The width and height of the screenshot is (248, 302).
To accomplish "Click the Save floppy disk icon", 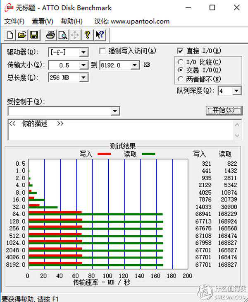I will click(x=34, y=35).
